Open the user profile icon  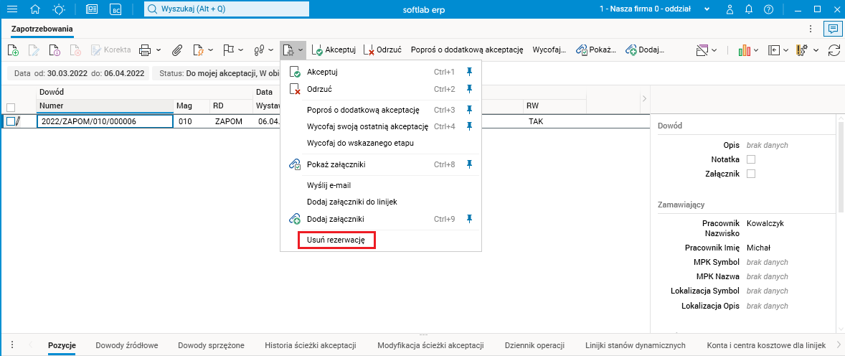tap(730, 9)
